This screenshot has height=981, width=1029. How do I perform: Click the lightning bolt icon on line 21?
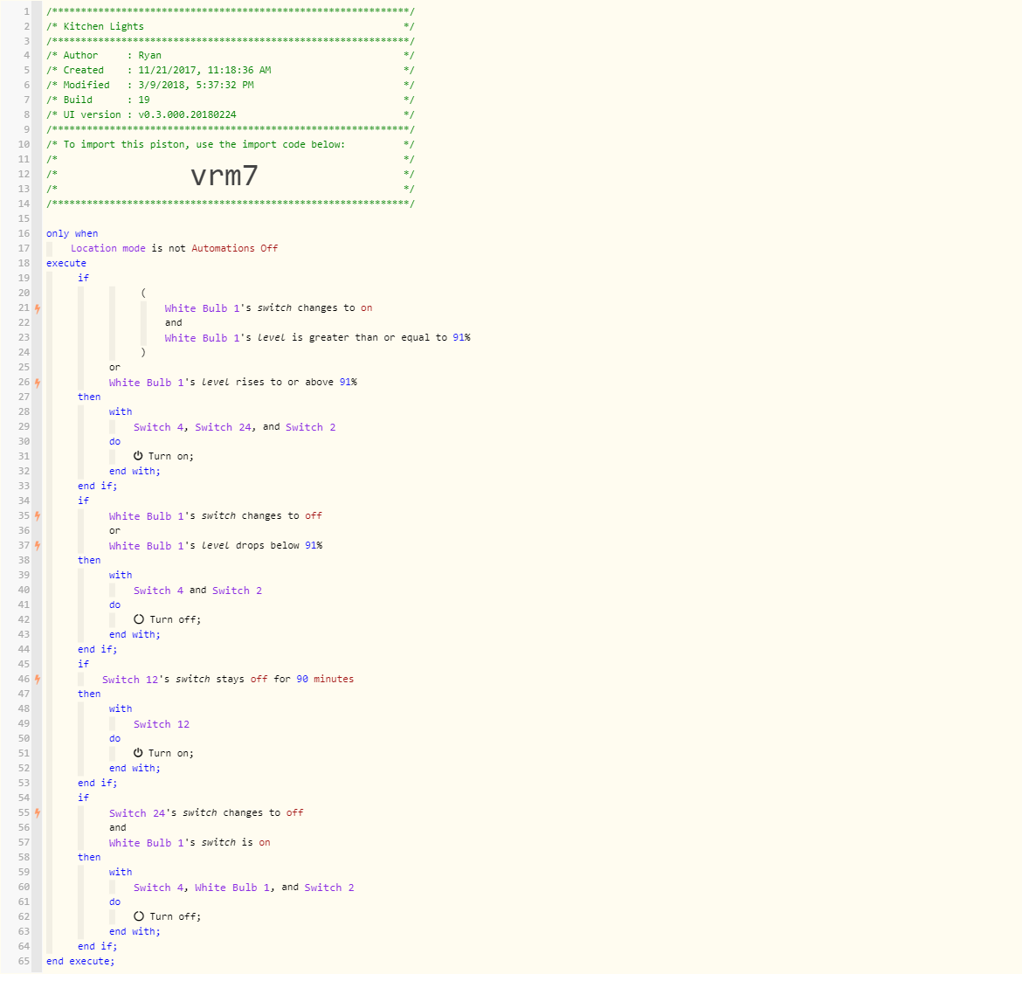38,308
